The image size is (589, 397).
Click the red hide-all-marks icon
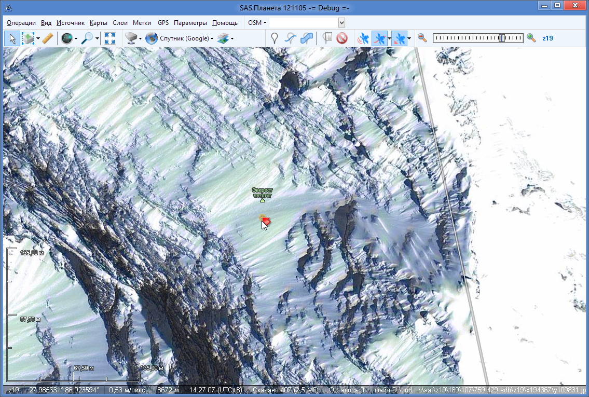tap(341, 38)
